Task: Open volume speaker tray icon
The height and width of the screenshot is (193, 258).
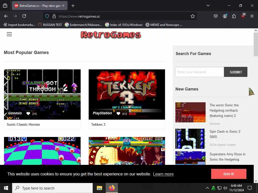Action: [225, 188]
